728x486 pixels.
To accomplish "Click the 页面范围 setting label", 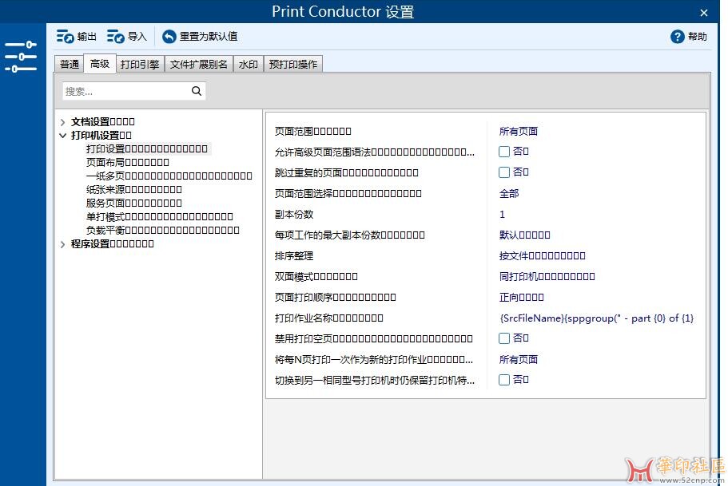I will tap(313, 131).
